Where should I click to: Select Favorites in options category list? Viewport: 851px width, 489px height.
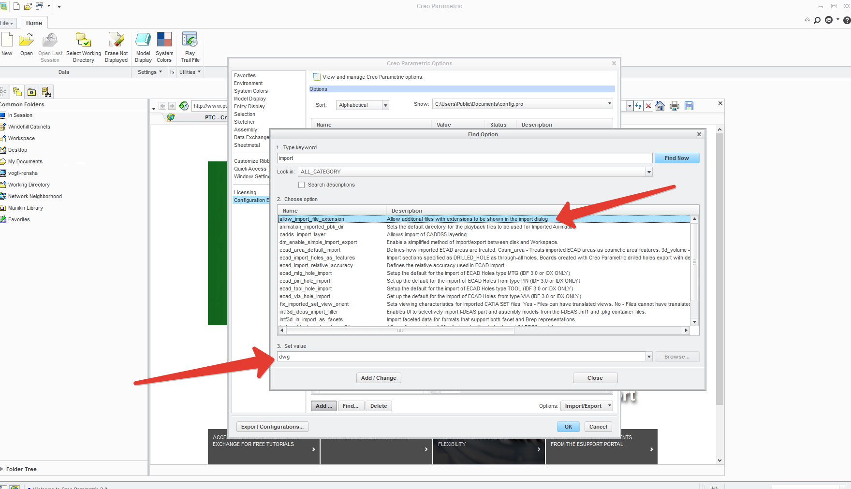click(x=245, y=75)
